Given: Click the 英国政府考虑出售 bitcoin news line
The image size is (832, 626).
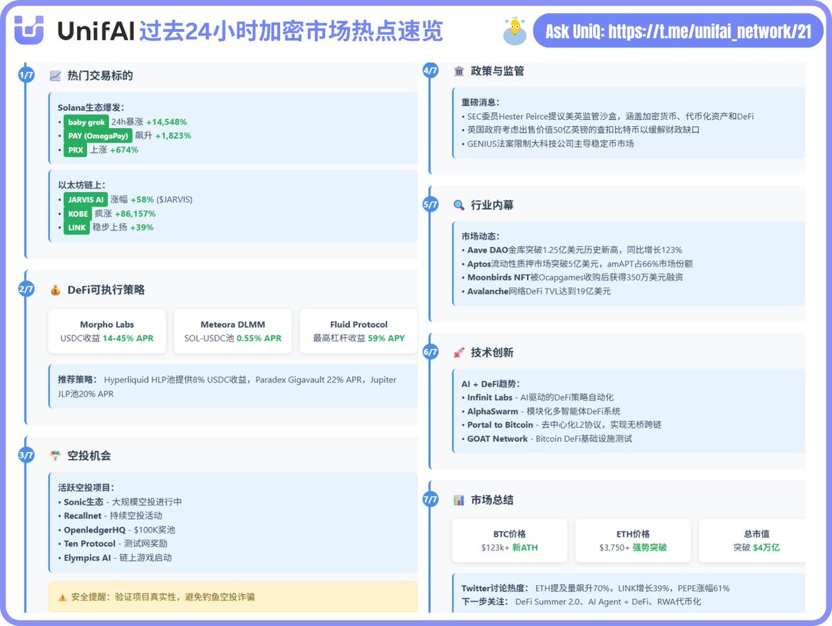Looking at the screenshot, I should tap(580, 130).
